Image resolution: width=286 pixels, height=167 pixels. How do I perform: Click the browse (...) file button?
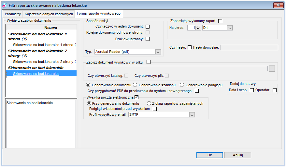pos(272,69)
